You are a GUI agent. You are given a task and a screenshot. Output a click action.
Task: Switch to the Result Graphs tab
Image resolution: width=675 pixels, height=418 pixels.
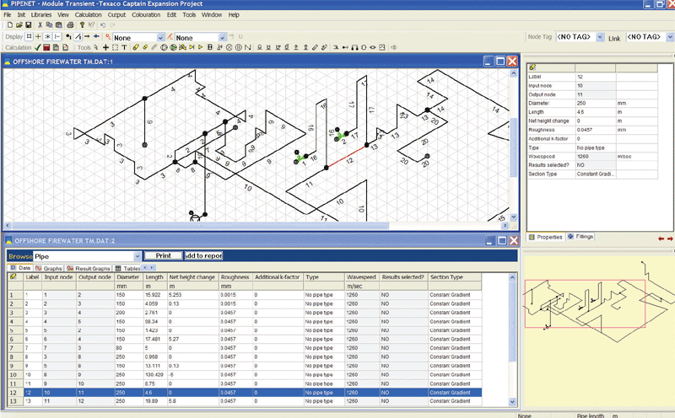89,268
